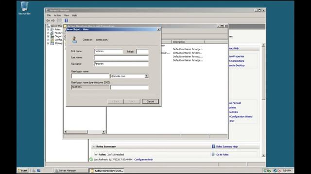
Task: Click the Server Manager vertical scrollbar thumb
Action: point(263,73)
